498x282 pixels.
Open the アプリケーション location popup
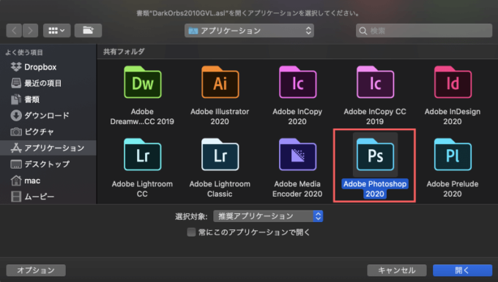pyautogui.click(x=249, y=31)
